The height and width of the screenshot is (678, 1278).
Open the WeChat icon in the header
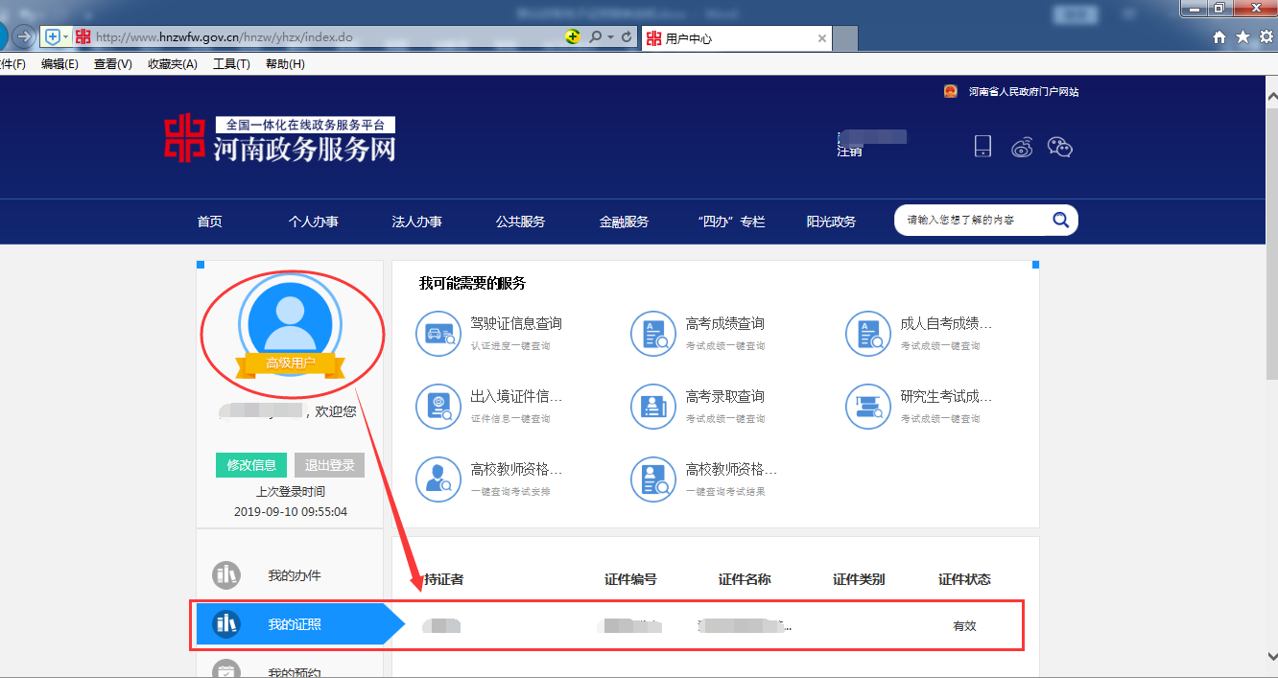pos(1060,147)
